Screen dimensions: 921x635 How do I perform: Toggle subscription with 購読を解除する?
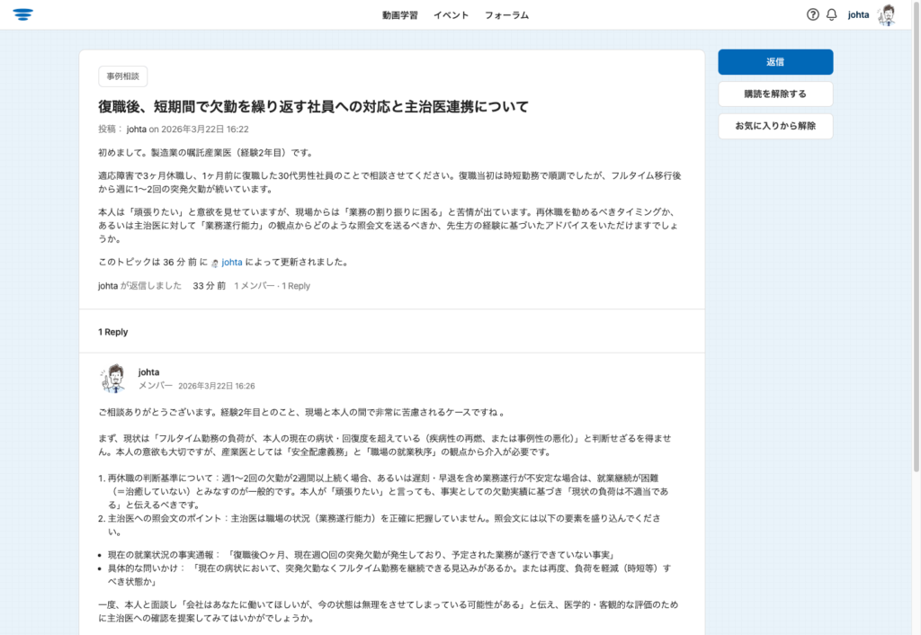774,94
